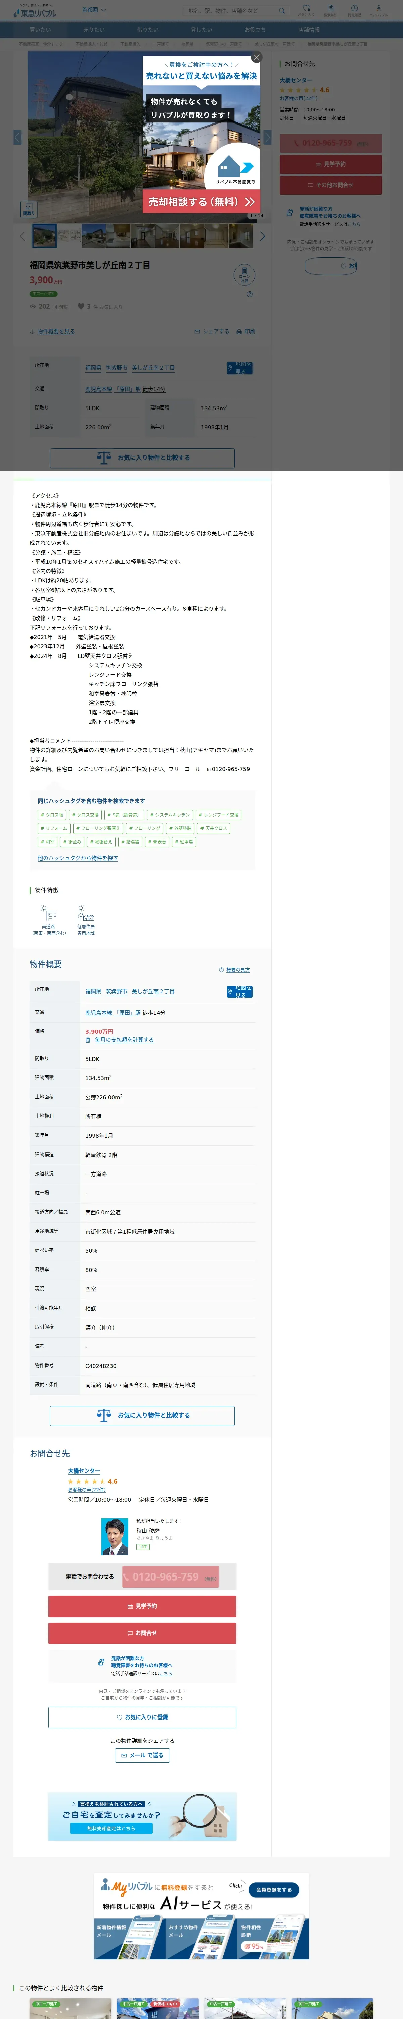Show next photo with main gallery right arrow
The width and height of the screenshot is (403, 2019).
tap(267, 138)
